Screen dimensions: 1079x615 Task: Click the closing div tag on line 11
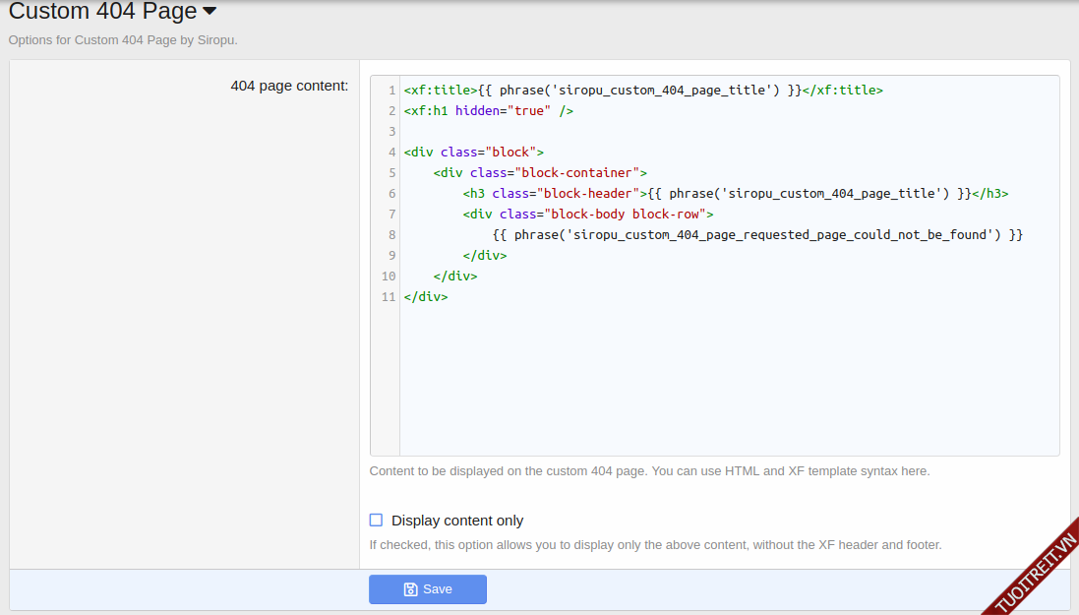click(x=425, y=297)
